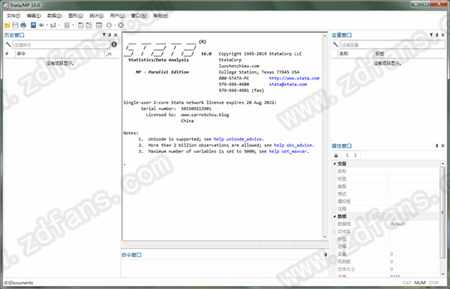Viewport: 450px width, 289px height.
Task: Pin the properties window with pushpin icon
Action: point(436,146)
